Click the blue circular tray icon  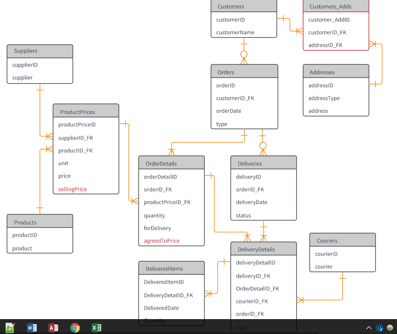[x=379, y=328]
